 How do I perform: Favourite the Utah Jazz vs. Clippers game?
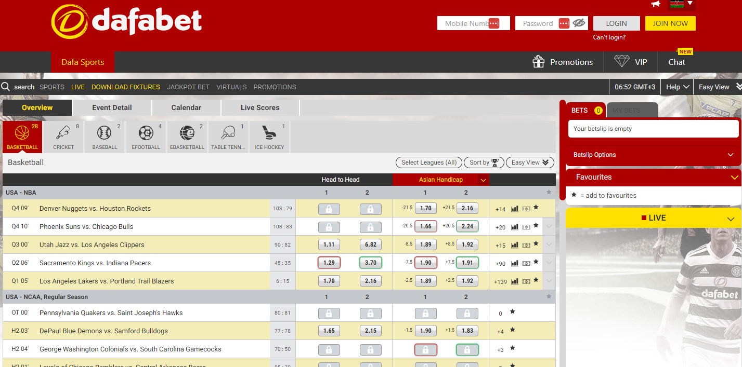tap(536, 244)
